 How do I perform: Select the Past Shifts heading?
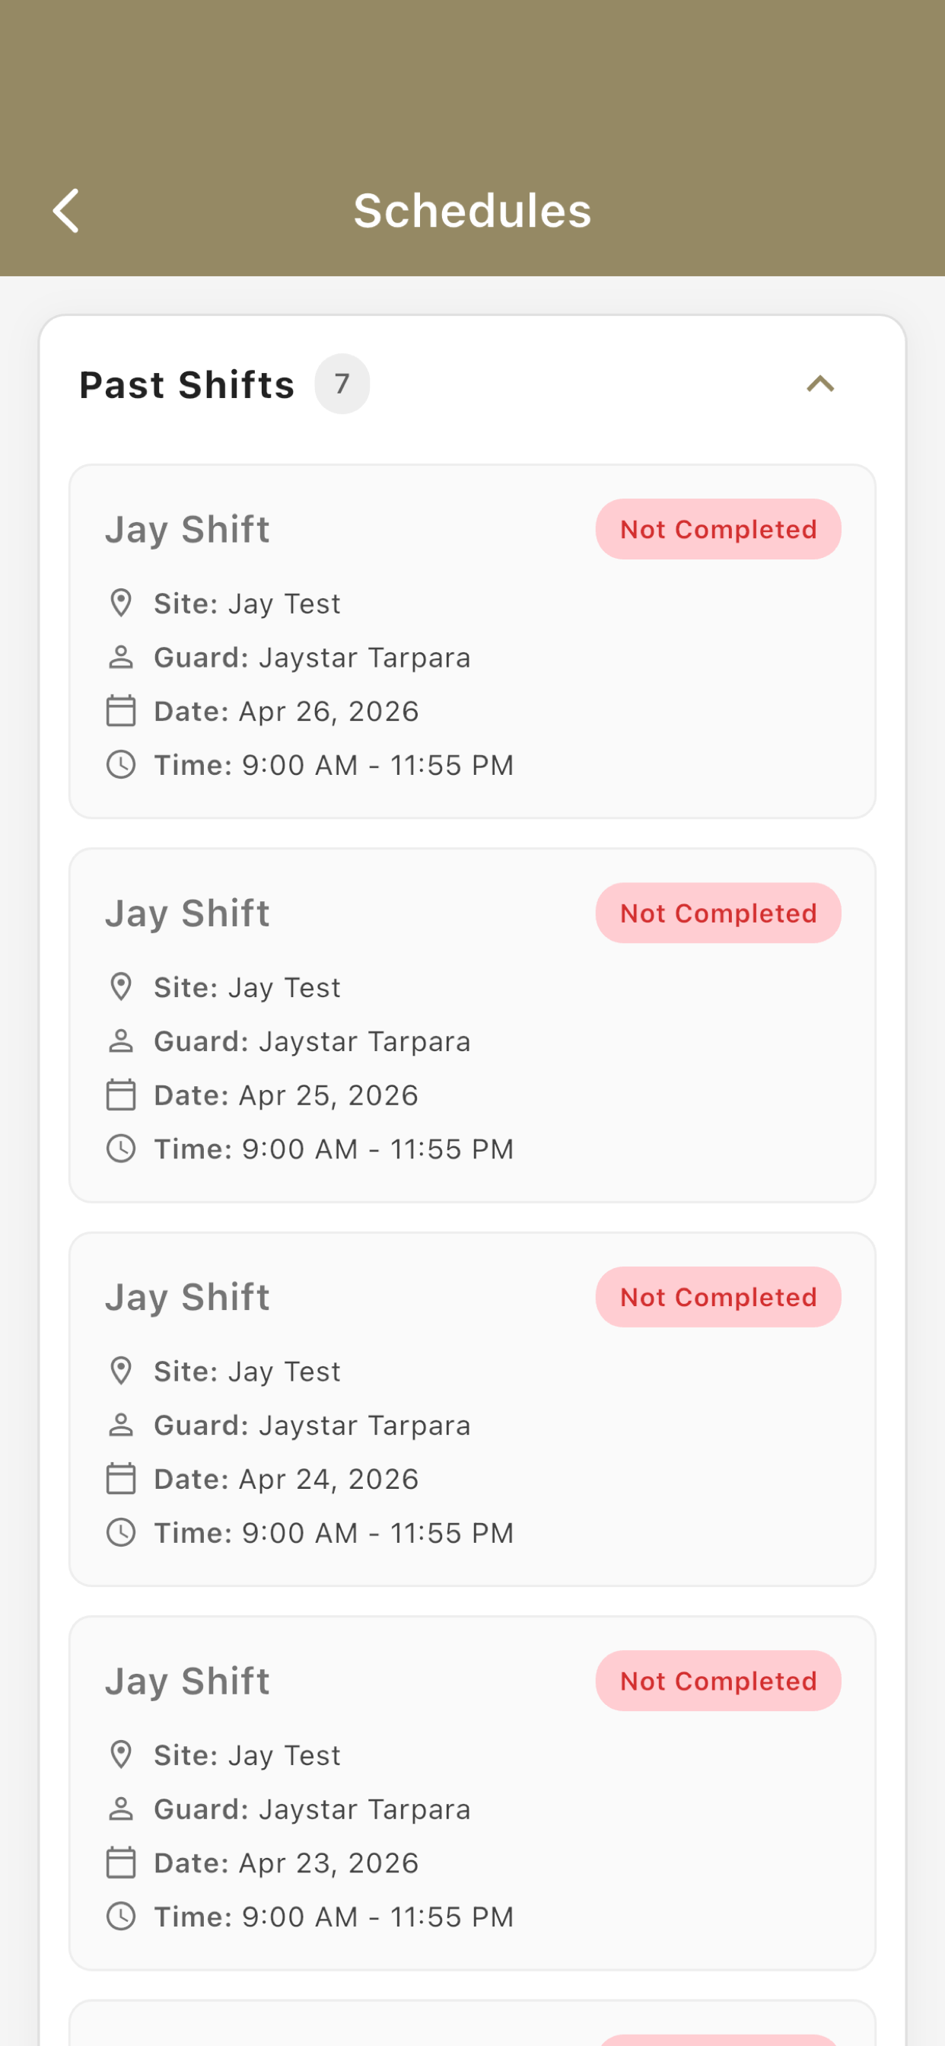point(187,384)
